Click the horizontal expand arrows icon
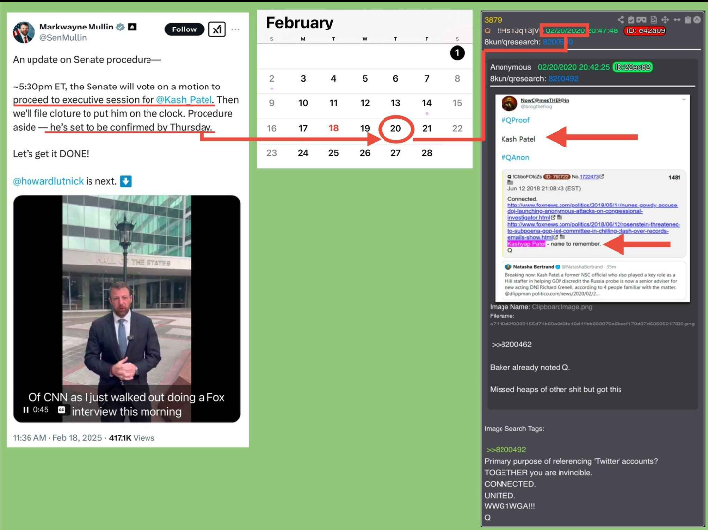Screen dimensions: 708x530 point(678,20)
